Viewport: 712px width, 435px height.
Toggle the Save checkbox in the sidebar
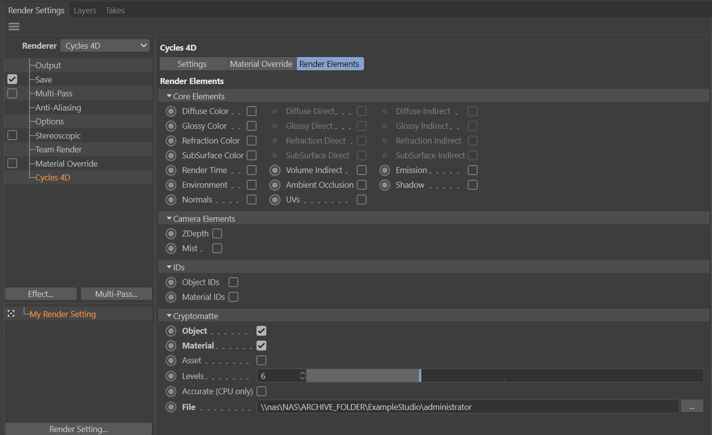[12, 79]
